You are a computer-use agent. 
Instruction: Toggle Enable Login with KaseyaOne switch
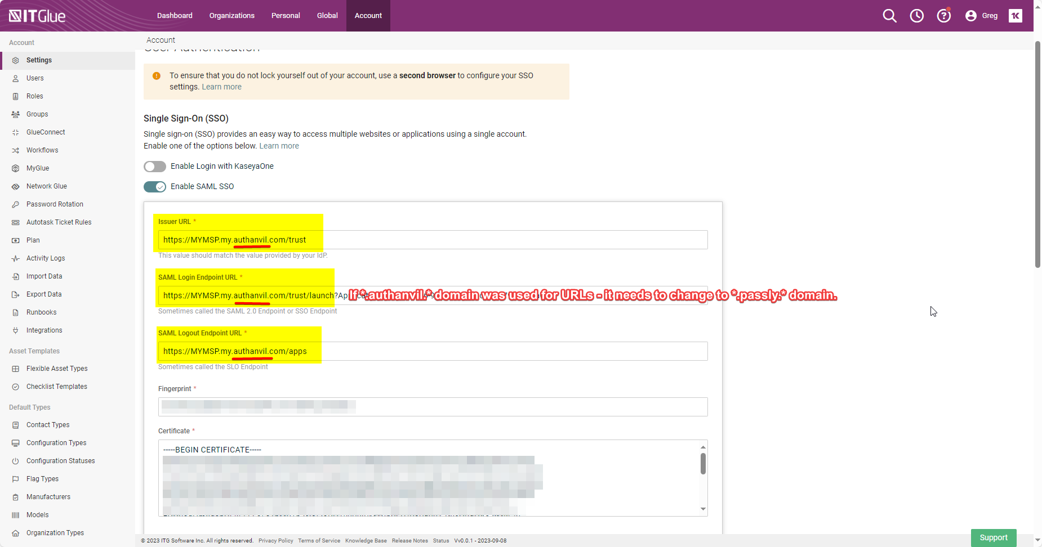click(155, 167)
